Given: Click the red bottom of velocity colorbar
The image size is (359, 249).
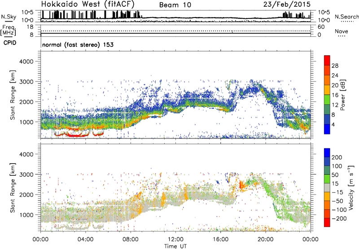Looking at the screenshot, I should (327, 222).
